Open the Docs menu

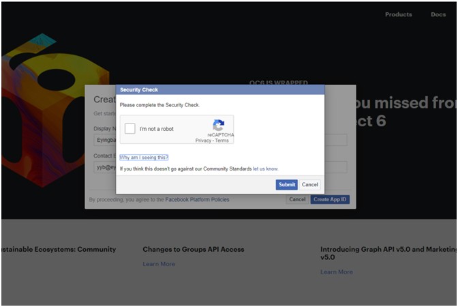point(438,14)
